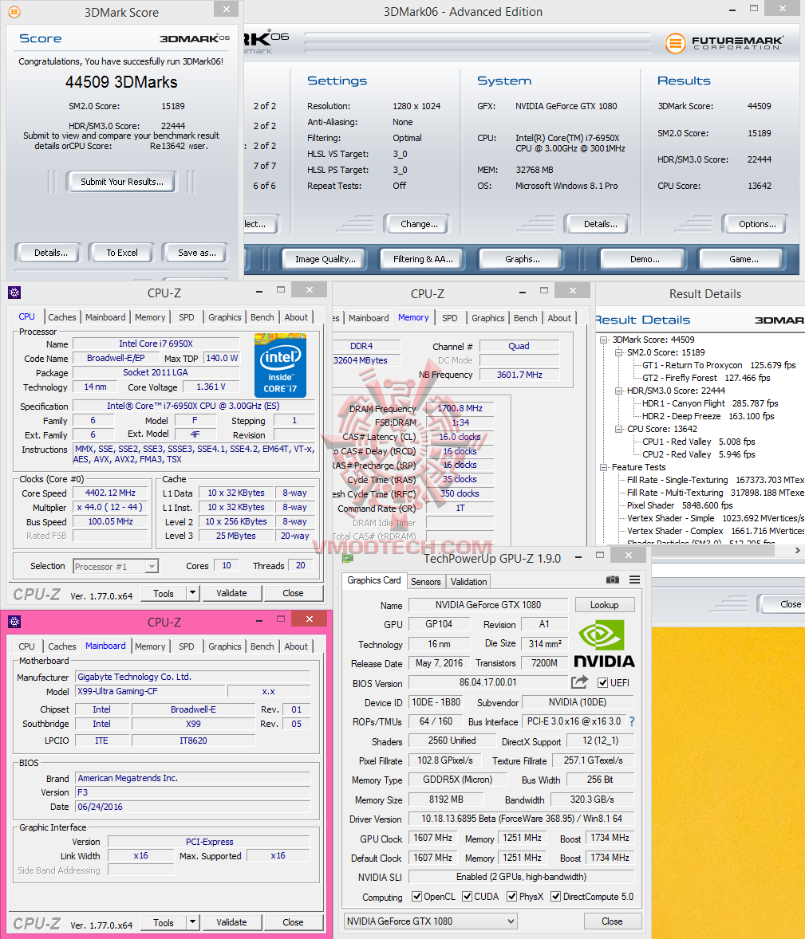Toggle the PhysX checkbox
This screenshot has width=805, height=939.
click(512, 897)
